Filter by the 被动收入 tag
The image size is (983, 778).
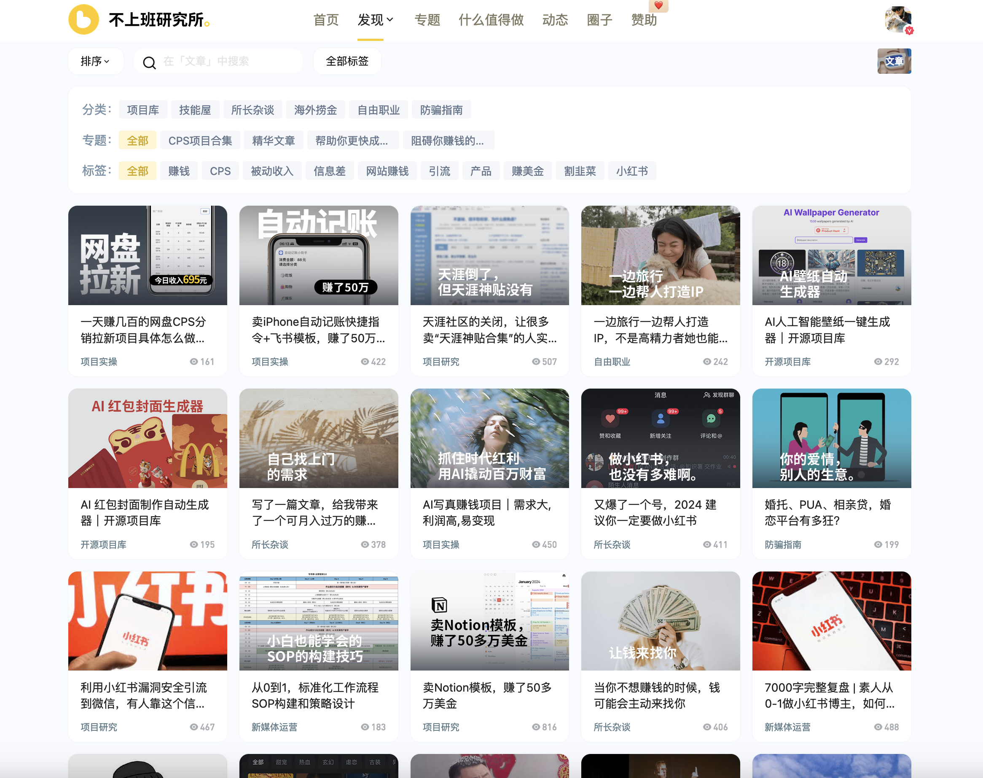(x=272, y=171)
